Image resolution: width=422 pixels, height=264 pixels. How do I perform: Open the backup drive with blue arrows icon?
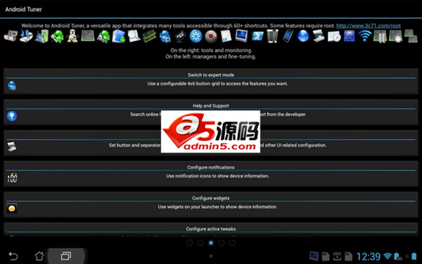26,36
